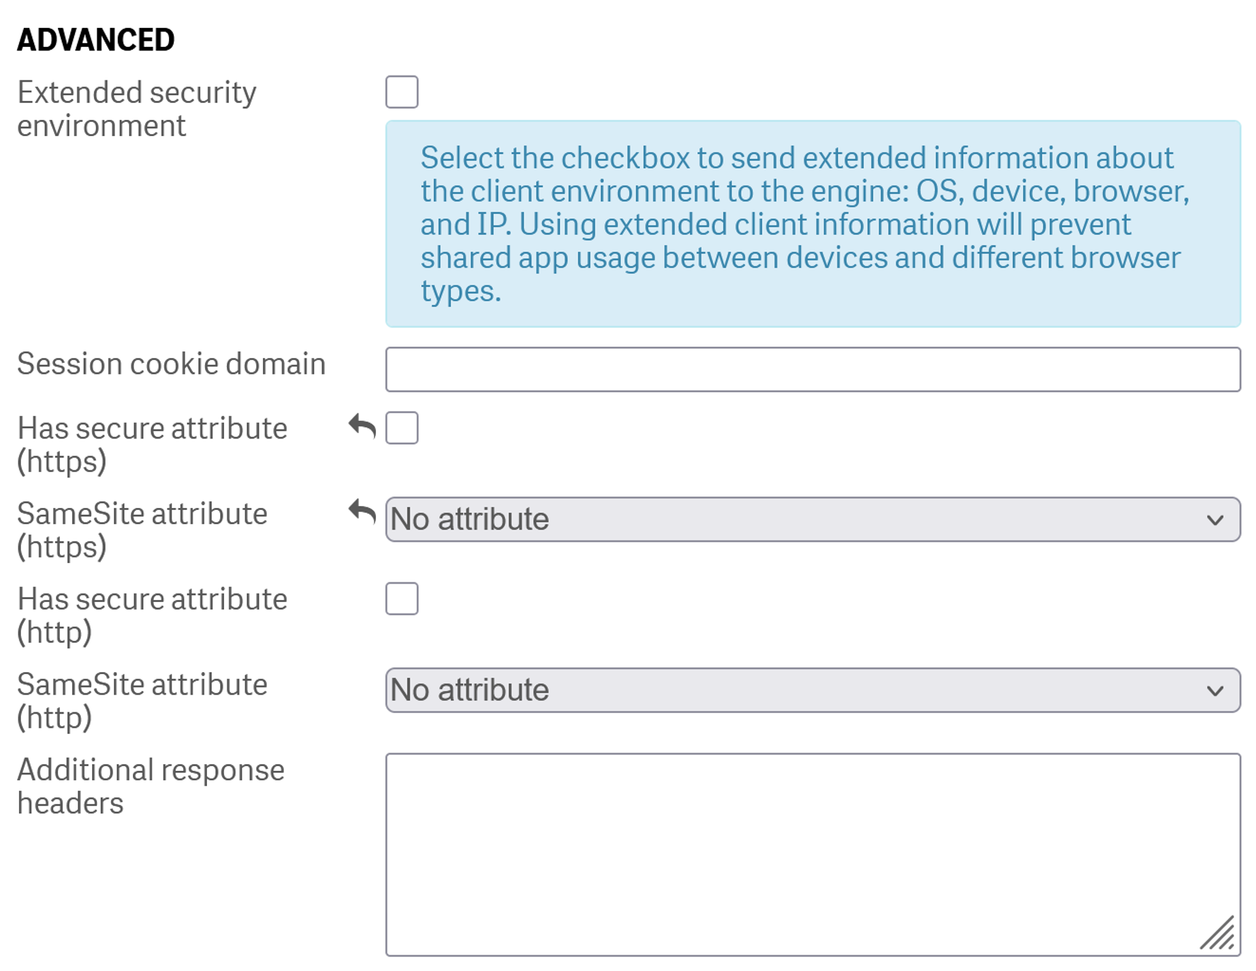Screen dimensions: 1256x971
Task: Check the Has secure attribute (http) checkbox
Action: tap(402, 599)
